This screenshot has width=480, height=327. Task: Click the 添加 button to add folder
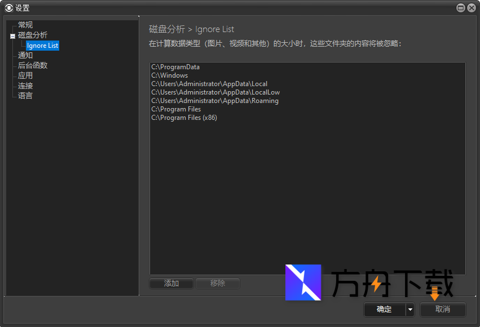[171, 283]
